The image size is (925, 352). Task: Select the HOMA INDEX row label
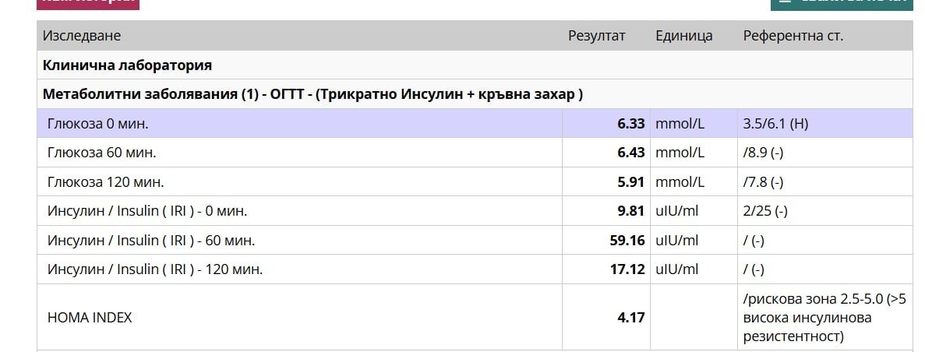(x=90, y=318)
